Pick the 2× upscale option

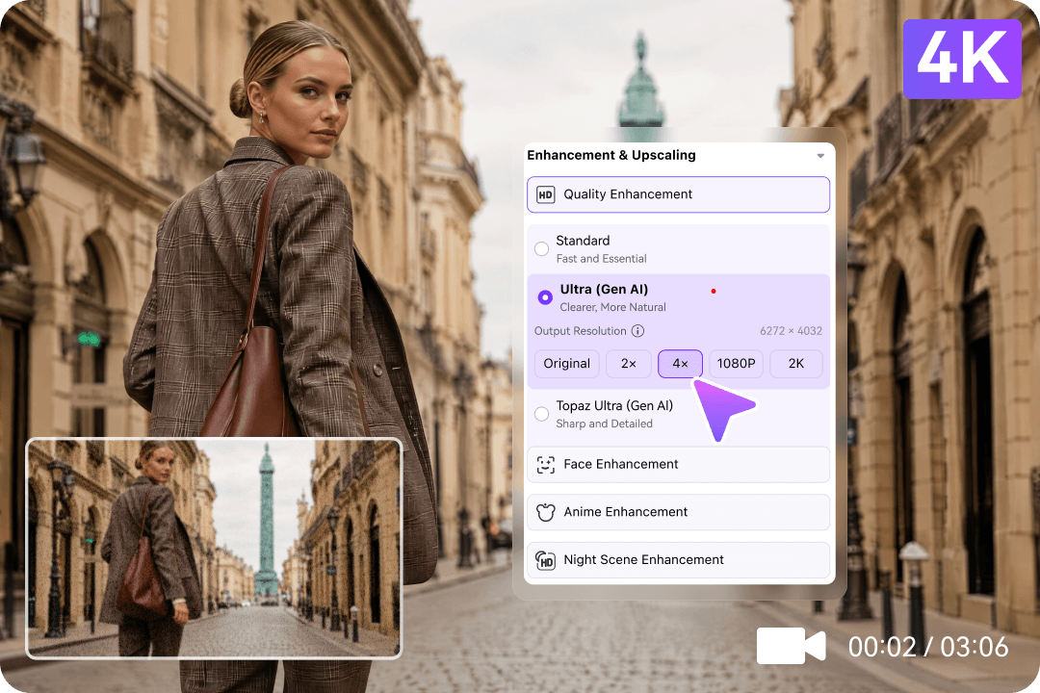click(x=628, y=364)
